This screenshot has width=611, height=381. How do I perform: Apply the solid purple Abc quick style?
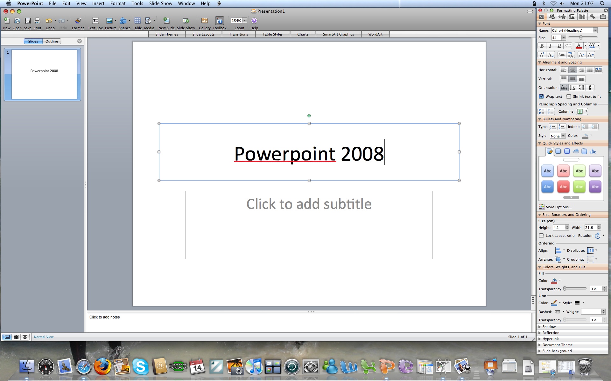[595, 187]
